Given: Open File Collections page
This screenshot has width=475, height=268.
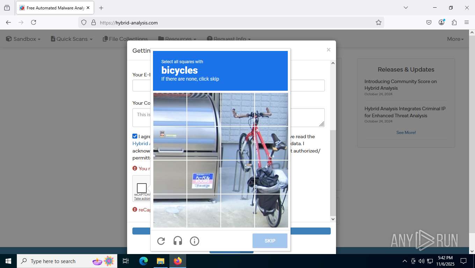Looking at the screenshot, I should (x=125, y=39).
